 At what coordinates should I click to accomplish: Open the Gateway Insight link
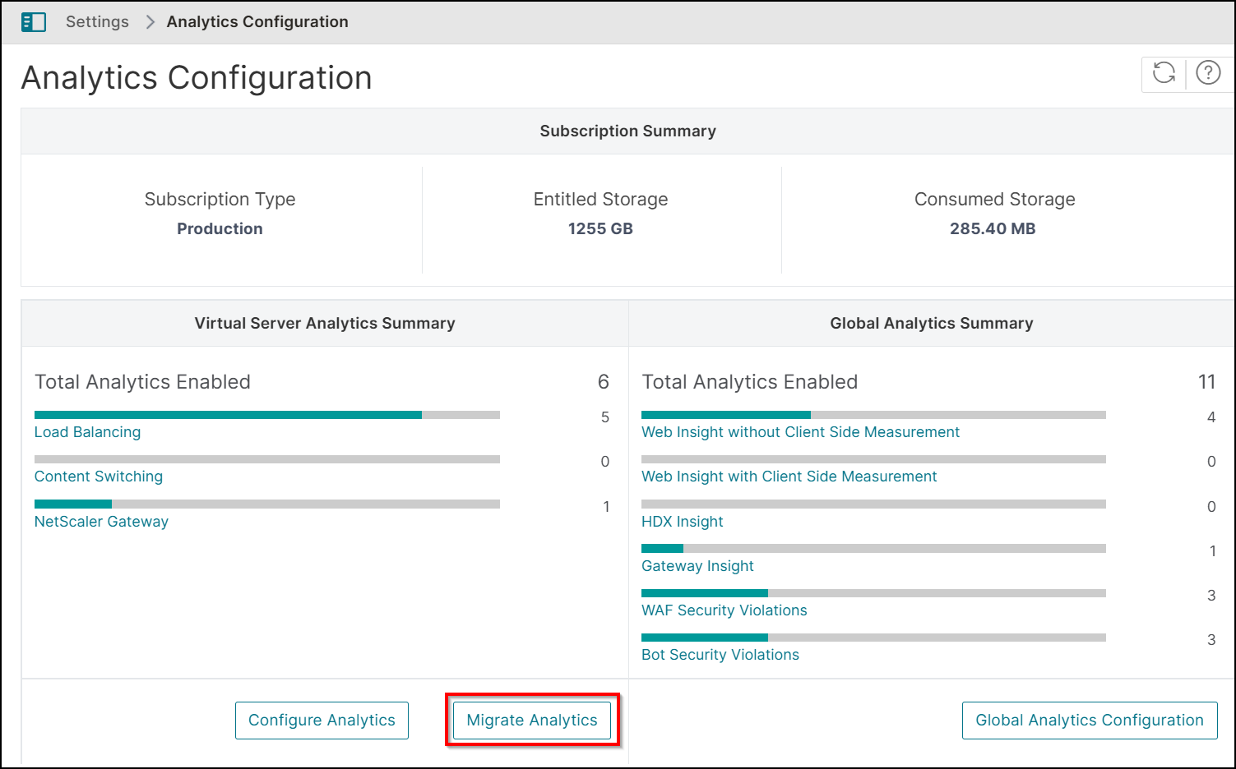697,566
